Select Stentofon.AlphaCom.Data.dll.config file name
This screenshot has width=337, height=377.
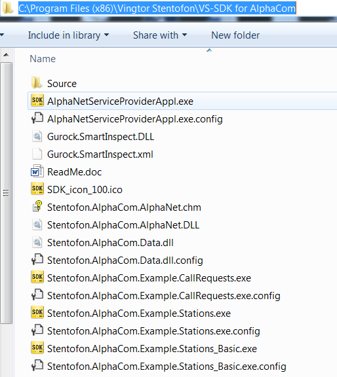coord(125,260)
